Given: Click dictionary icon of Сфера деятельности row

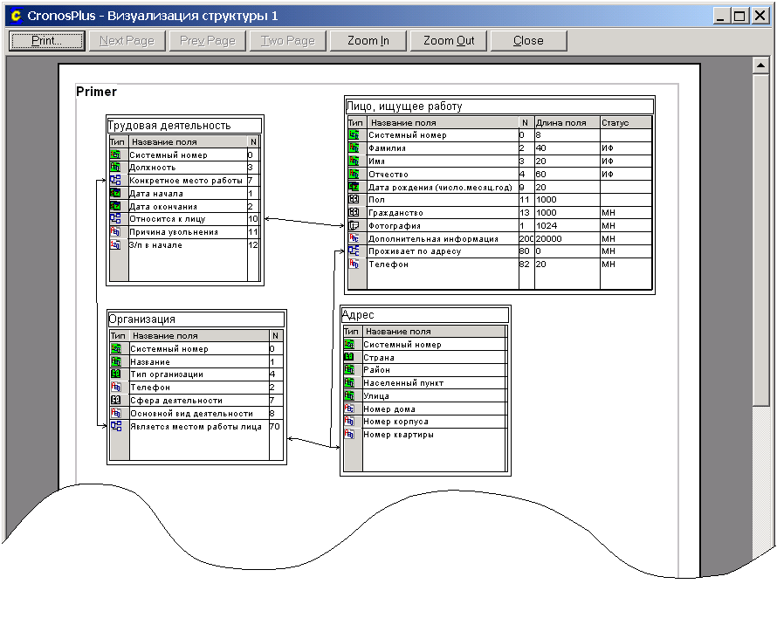Looking at the screenshot, I should 116,400.
